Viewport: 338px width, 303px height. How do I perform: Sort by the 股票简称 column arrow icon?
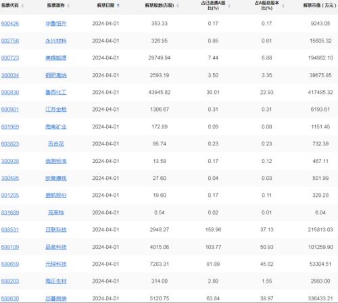coord(68,5)
